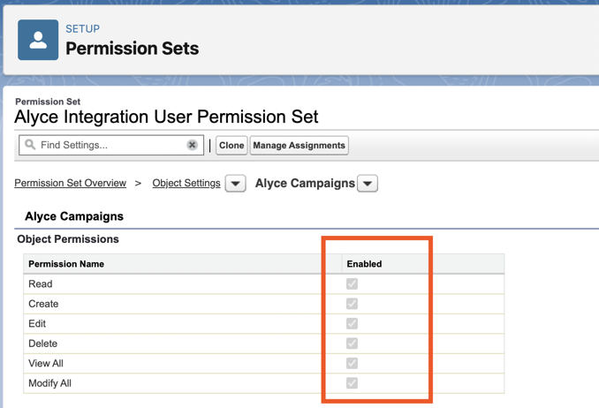Toggle the Read permission checkbox
Image resolution: width=599 pixels, height=408 pixels.
[352, 283]
